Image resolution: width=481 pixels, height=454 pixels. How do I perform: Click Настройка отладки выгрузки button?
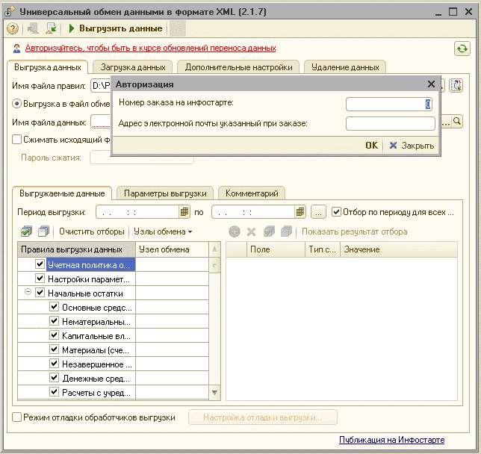click(x=263, y=417)
